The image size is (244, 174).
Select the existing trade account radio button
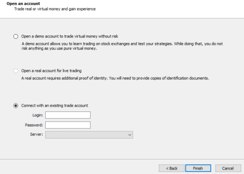point(16,106)
